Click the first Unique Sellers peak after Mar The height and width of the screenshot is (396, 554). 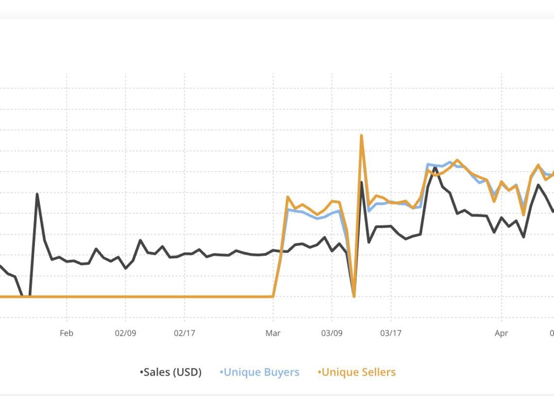[x=288, y=197]
